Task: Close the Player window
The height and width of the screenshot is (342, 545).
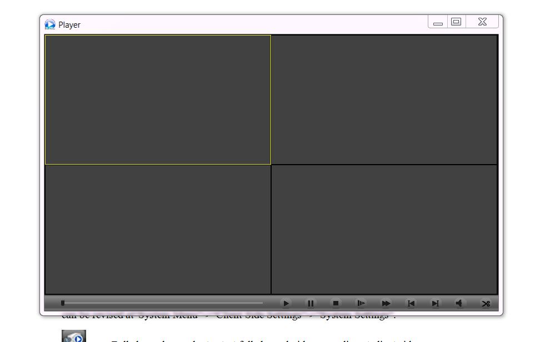Action: pos(482,22)
